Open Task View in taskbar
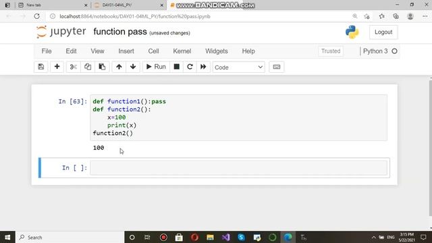Image resolution: width=432 pixels, height=243 pixels. point(147,237)
